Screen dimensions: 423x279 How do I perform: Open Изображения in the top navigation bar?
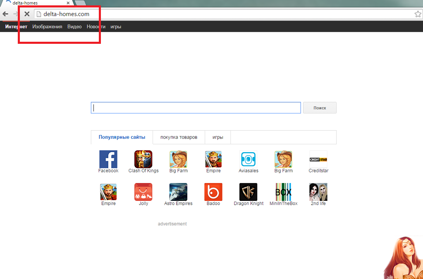click(47, 26)
